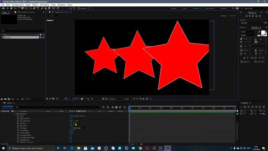This screenshot has width=268, height=151.
Task: Click the Windows Start button
Action: point(3,148)
